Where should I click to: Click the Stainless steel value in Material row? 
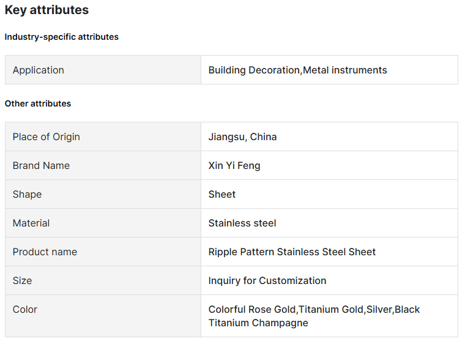click(242, 223)
